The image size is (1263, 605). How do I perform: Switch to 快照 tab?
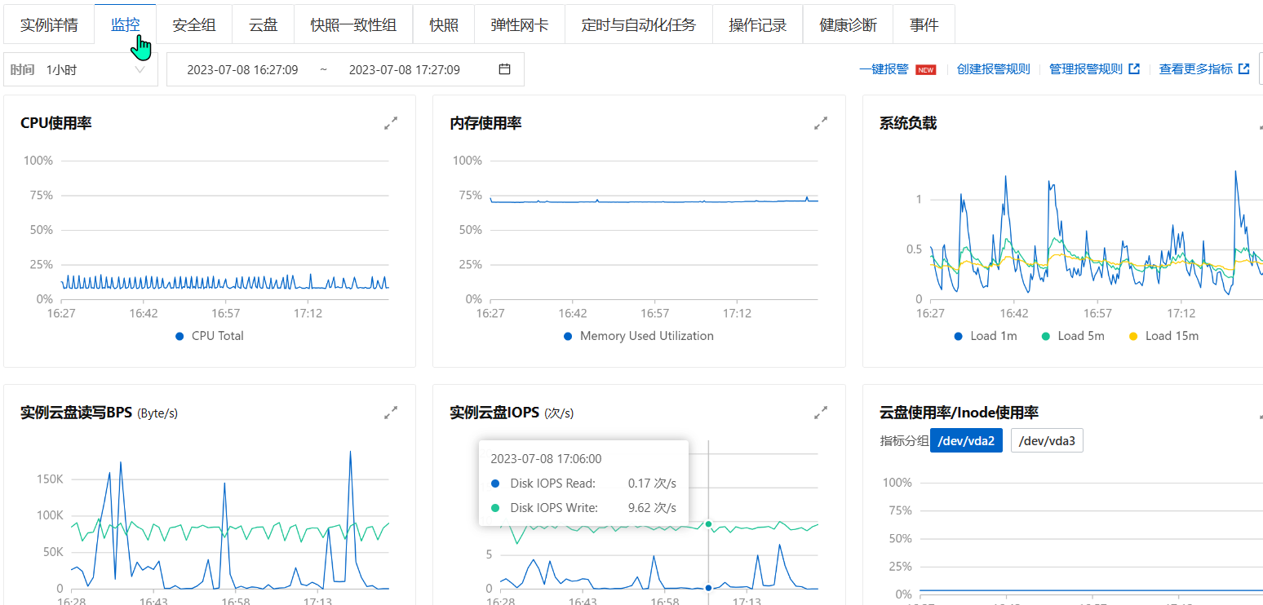tap(444, 25)
